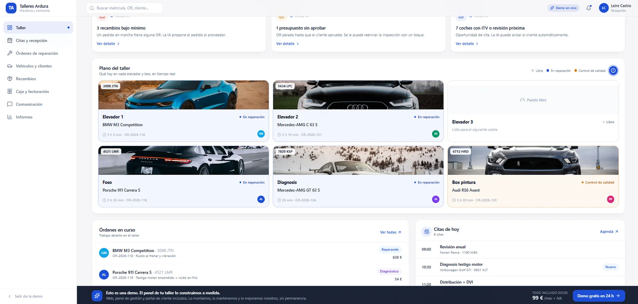Go to Órdenes de reparación
Screen dimensions: 638x304
pyautogui.click(x=38, y=53)
